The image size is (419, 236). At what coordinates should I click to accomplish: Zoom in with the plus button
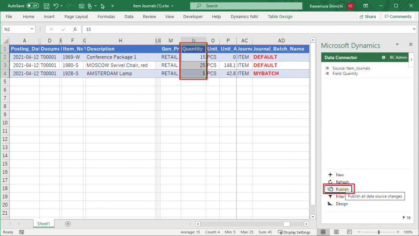click(398, 232)
